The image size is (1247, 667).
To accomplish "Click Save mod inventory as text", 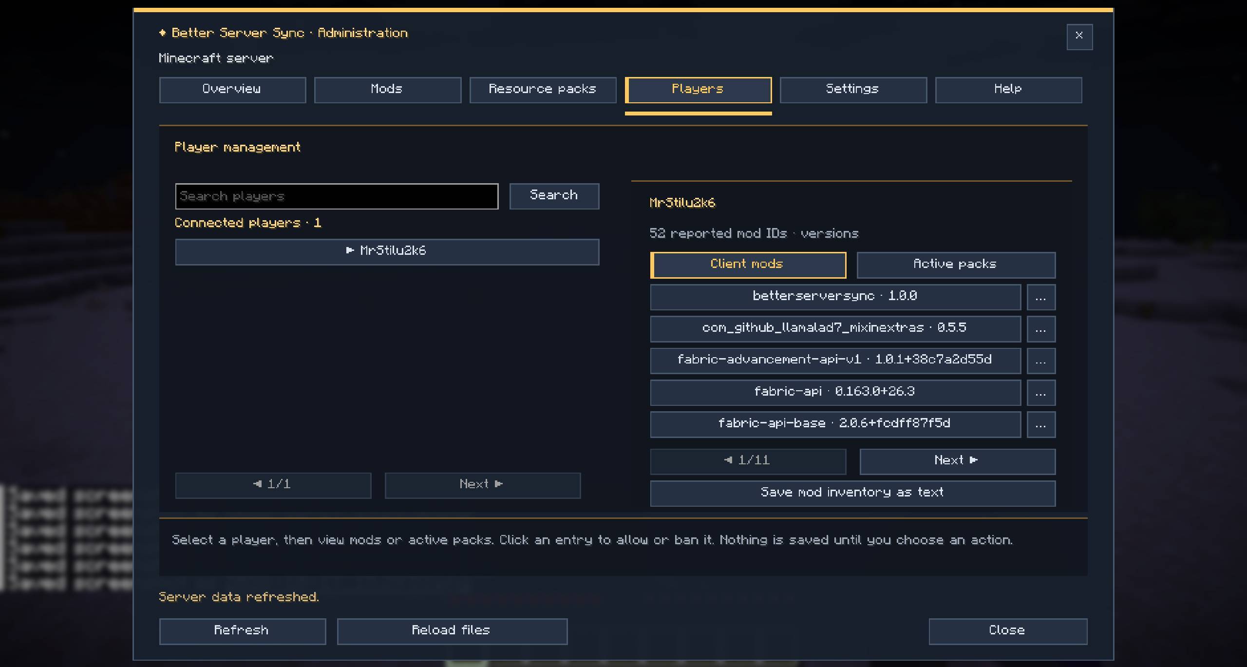I will coord(852,494).
